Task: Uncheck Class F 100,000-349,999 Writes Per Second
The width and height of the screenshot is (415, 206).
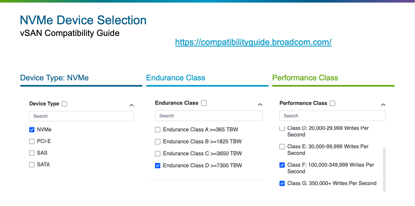Action: (x=282, y=165)
